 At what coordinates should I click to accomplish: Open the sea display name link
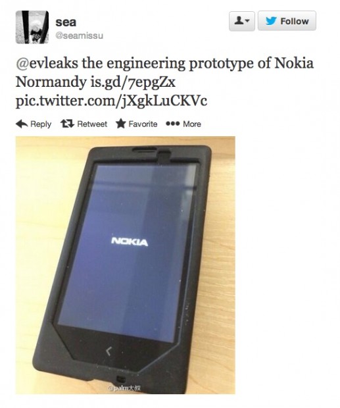pos(66,22)
